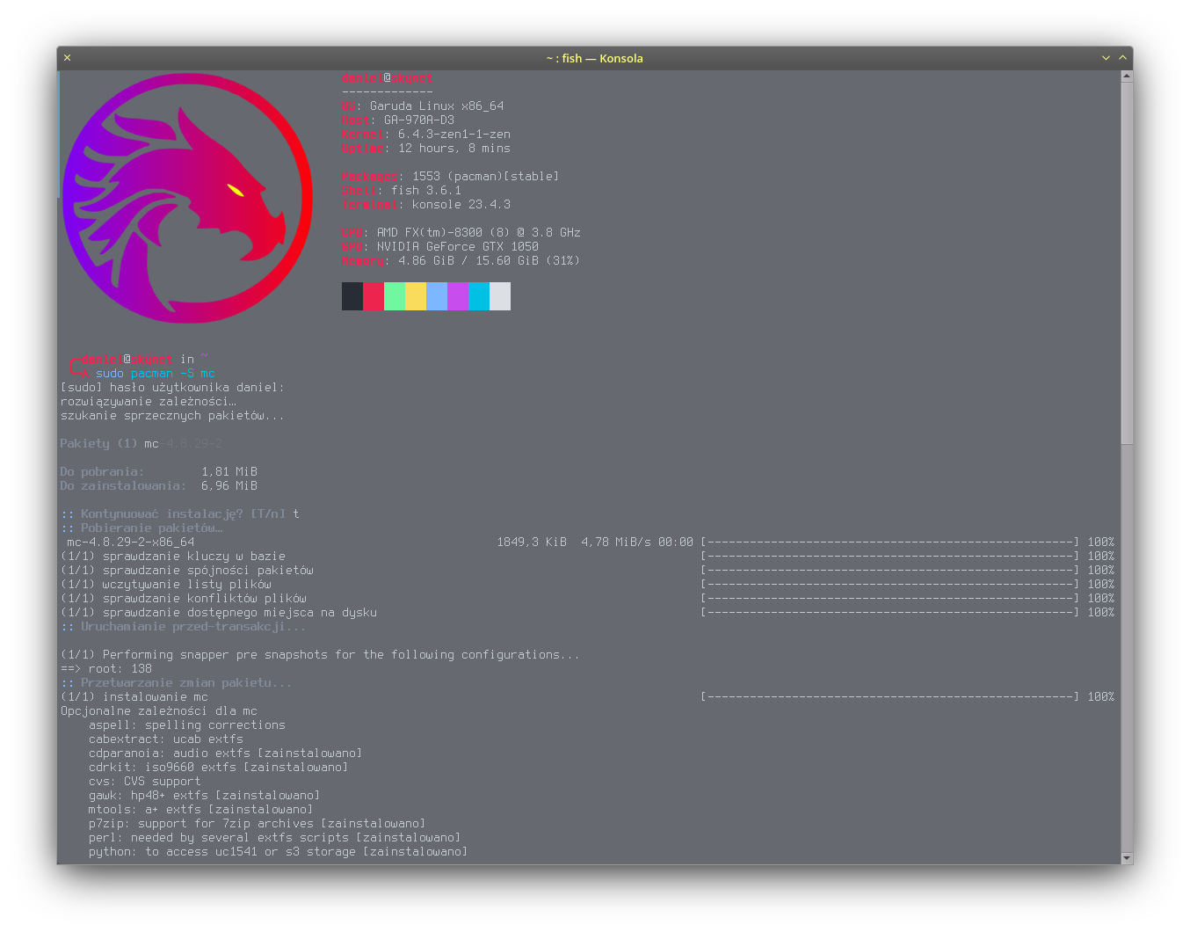1190x932 pixels.
Task: Click the scrollbar down arrow
Action: pos(1127,858)
